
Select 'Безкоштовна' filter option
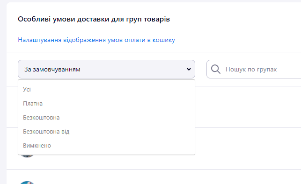coord(107,118)
